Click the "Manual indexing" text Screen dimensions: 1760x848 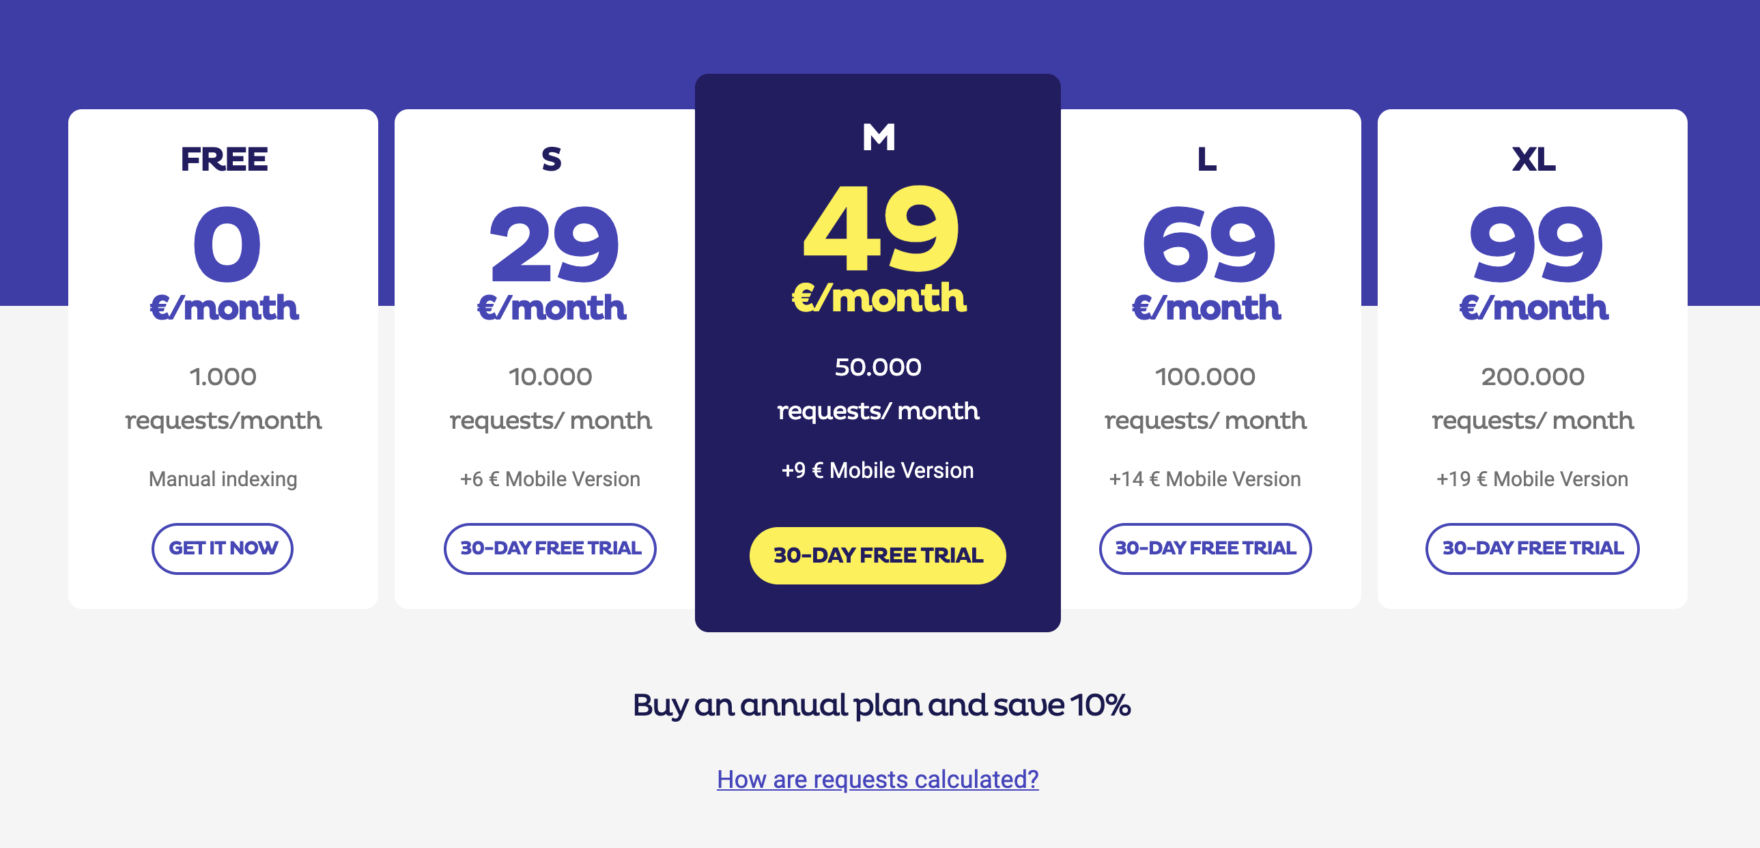point(223,479)
